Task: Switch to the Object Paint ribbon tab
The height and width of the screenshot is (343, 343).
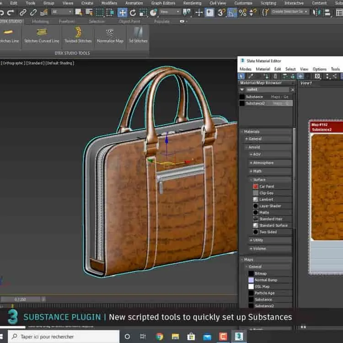Action: pos(129,21)
